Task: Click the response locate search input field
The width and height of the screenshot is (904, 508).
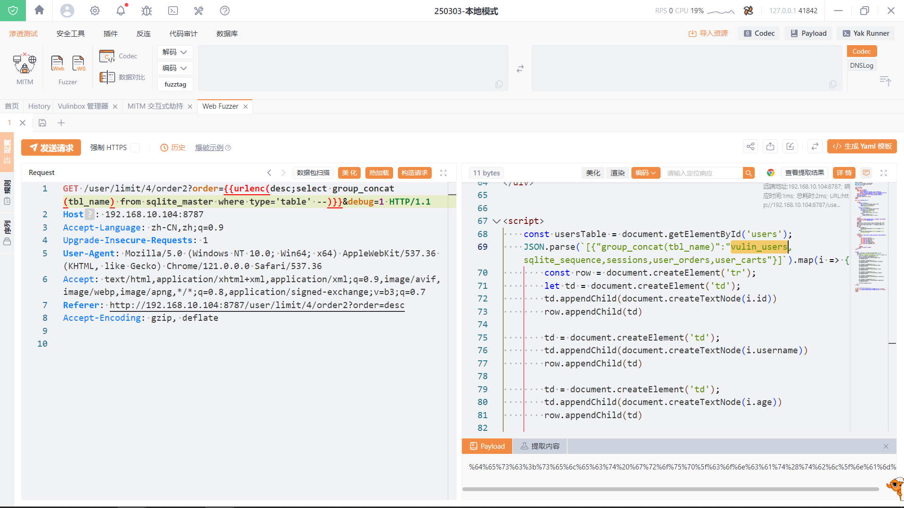Action: click(x=702, y=173)
